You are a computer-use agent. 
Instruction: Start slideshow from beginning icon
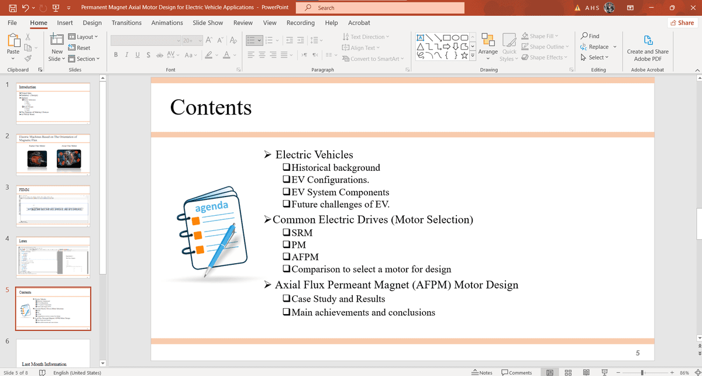(55, 8)
